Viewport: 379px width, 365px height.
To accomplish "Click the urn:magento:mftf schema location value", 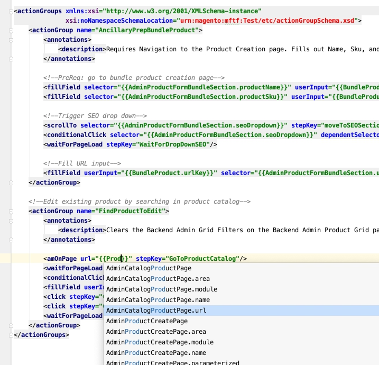I will (x=267, y=21).
